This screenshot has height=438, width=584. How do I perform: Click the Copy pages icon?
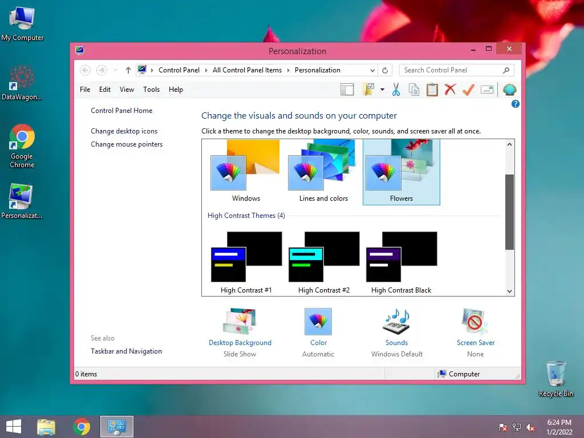[x=414, y=90]
